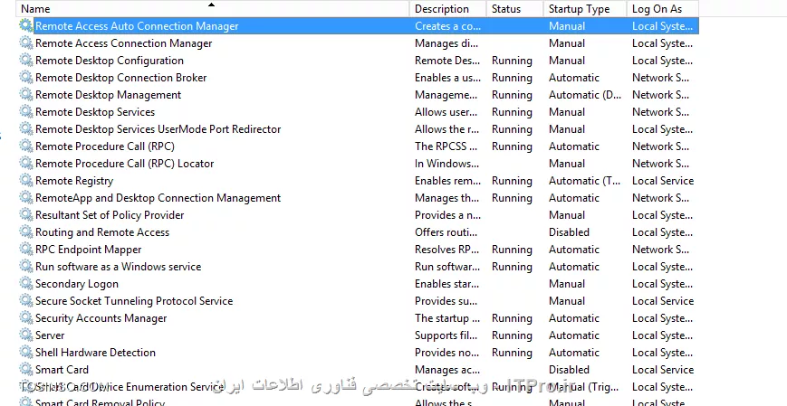The height and width of the screenshot is (406, 787).
Task: Click gear icon of Security Accounts Manager
Action: 26,317
